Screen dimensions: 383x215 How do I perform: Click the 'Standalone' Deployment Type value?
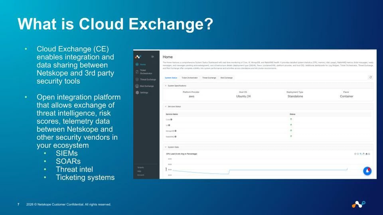295,96
